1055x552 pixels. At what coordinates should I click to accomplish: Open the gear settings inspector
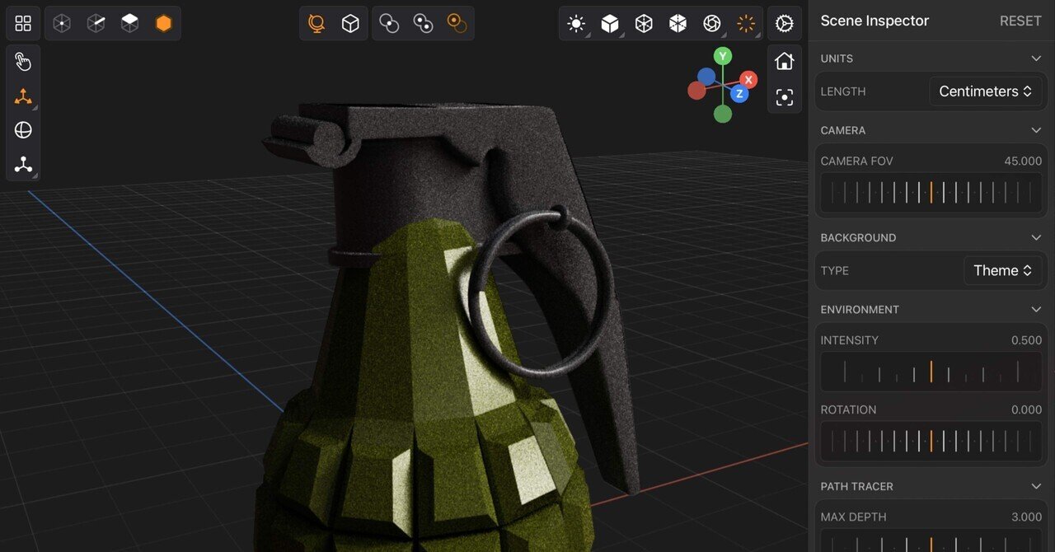785,24
